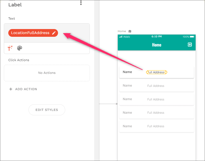205x161 pixels.
Task: Select Full Address in the third list row
Action: point(156,100)
